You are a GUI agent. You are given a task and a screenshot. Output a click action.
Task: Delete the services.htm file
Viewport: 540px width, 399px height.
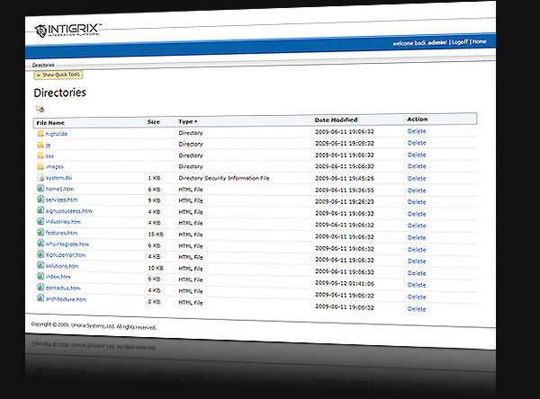(417, 202)
